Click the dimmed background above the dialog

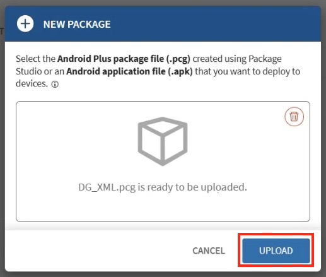coord(163,3)
